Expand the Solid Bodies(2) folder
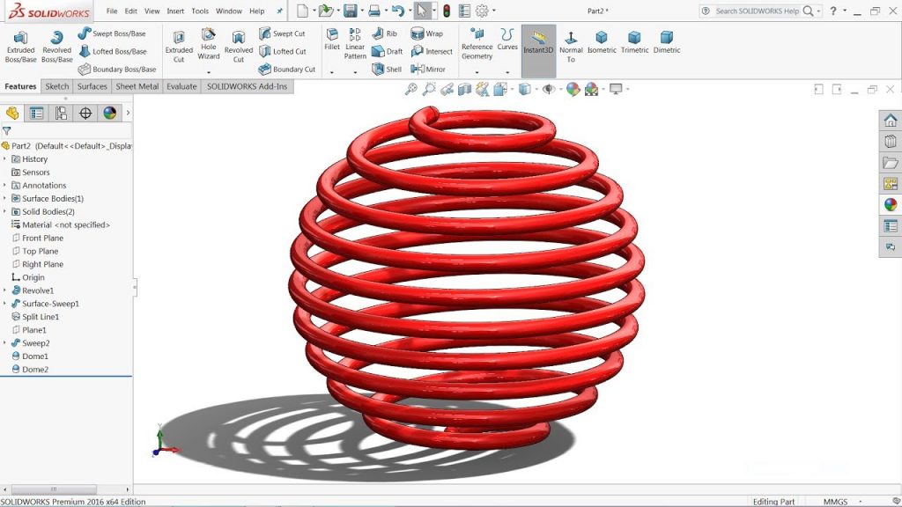 click(x=4, y=211)
